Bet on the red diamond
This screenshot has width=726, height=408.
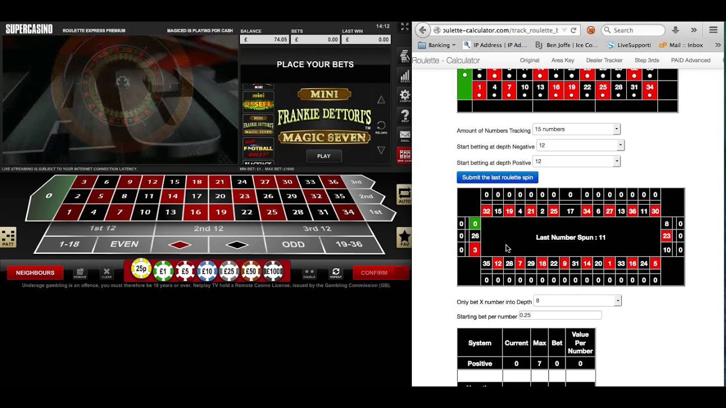coord(181,245)
